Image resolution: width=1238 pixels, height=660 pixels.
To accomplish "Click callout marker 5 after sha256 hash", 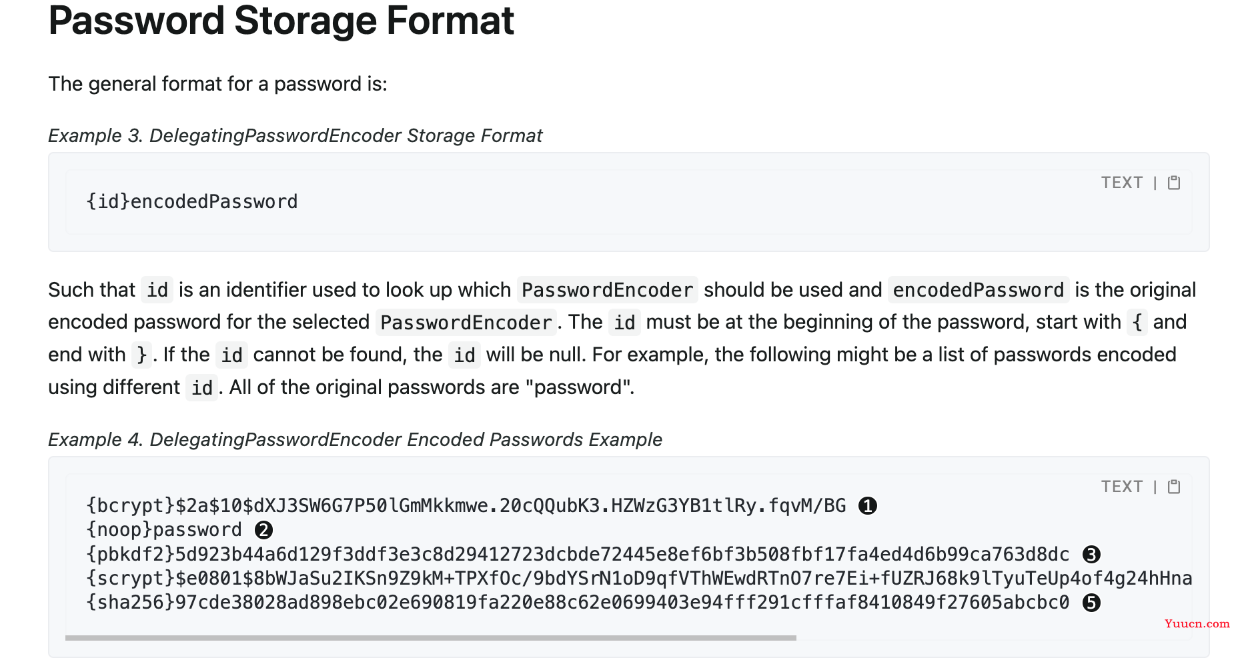I will (x=1091, y=603).
